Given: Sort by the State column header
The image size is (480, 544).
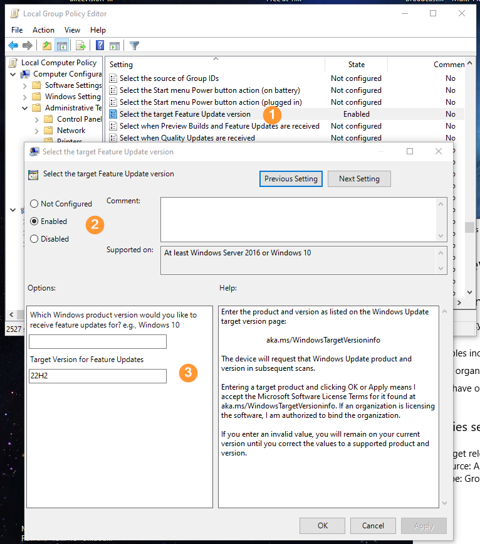Looking at the screenshot, I should (357, 65).
